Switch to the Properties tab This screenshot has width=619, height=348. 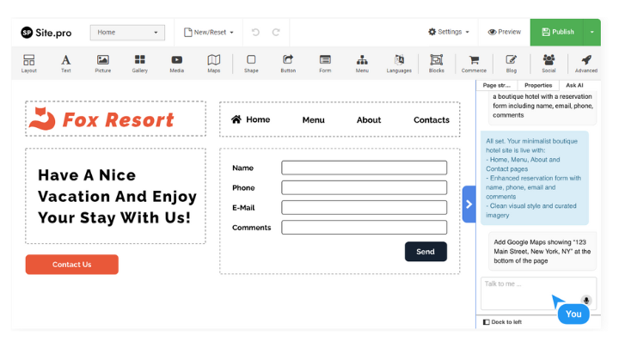click(x=538, y=85)
